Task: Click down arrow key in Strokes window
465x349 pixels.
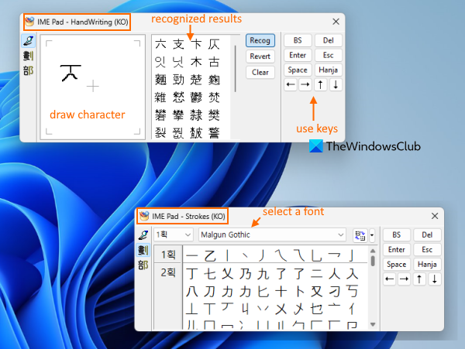Action: (x=435, y=279)
